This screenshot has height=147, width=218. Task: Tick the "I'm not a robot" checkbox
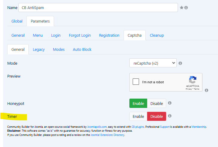point(136,81)
